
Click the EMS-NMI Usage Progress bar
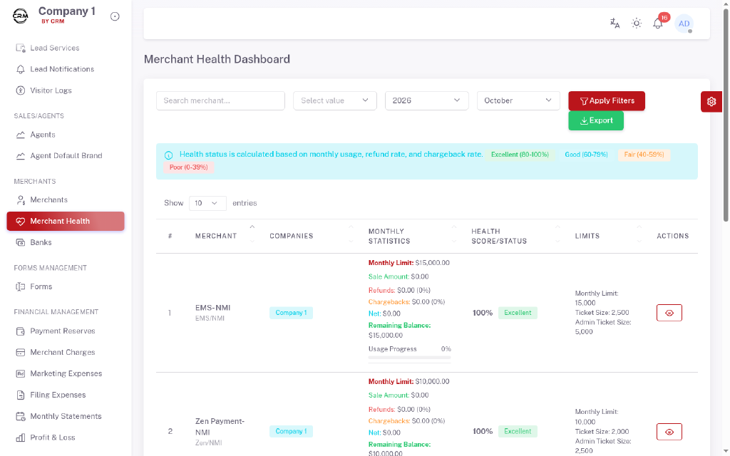[x=409, y=358]
